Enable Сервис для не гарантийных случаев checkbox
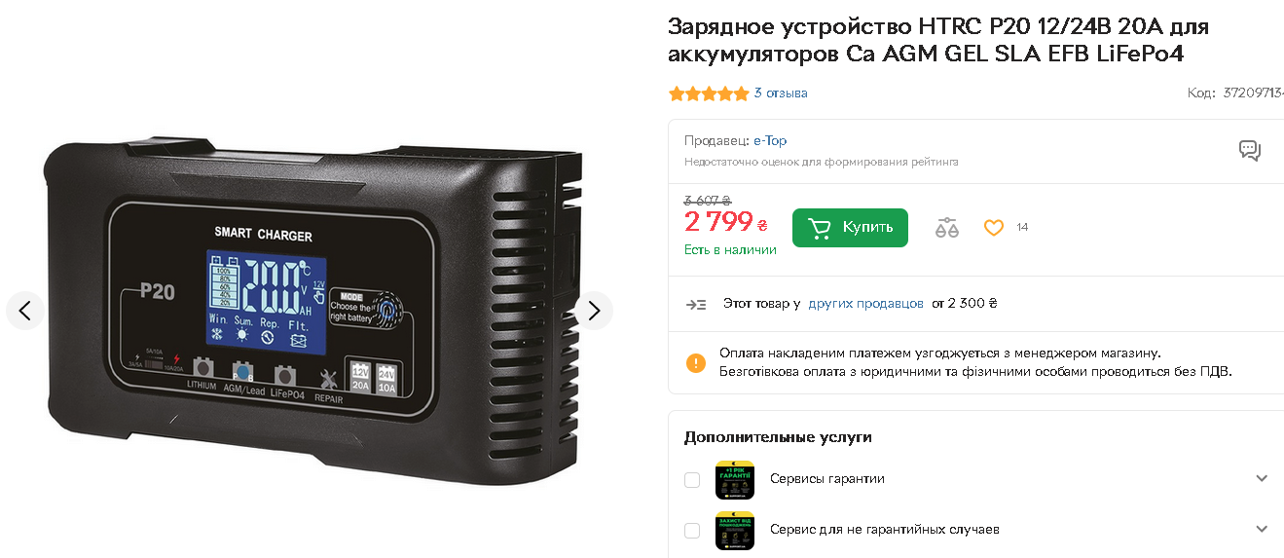This screenshot has height=558, width=1284. coord(692,531)
